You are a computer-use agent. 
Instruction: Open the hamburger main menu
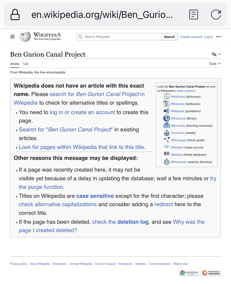[x=12, y=37]
